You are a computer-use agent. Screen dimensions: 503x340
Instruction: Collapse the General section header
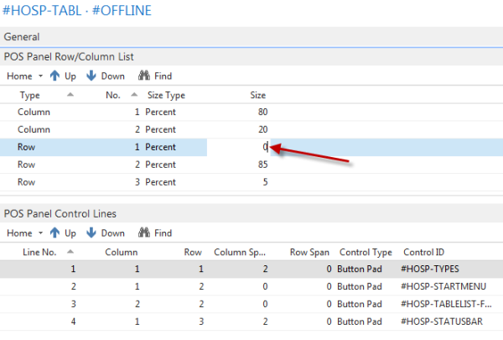point(22,37)
